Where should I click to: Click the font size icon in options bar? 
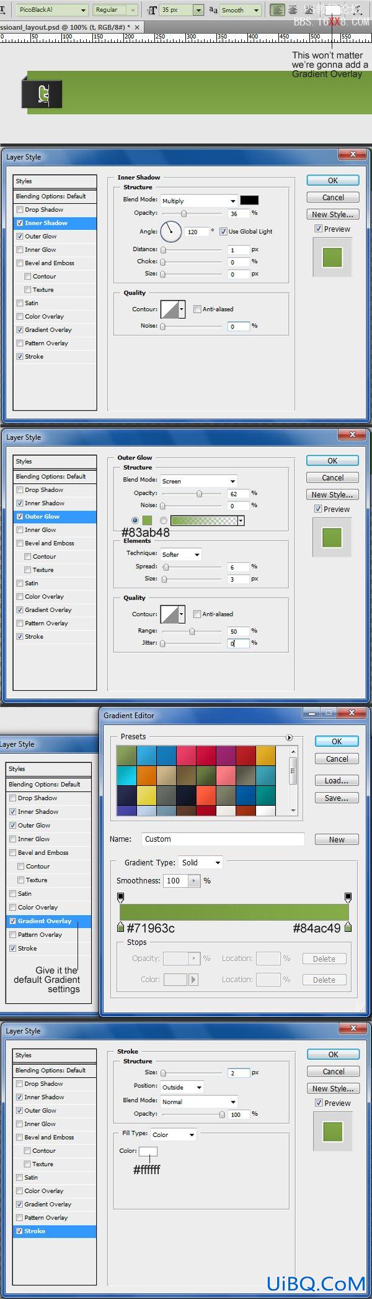[x=151, y=10]
